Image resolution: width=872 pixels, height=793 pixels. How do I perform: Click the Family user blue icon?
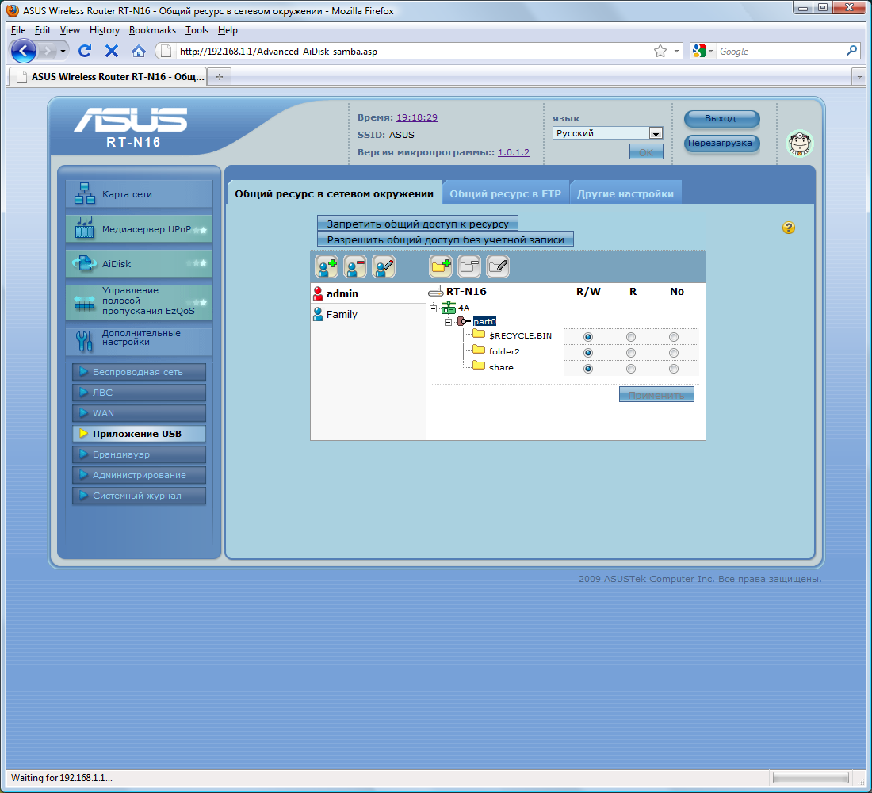click(x=318, y=314)
